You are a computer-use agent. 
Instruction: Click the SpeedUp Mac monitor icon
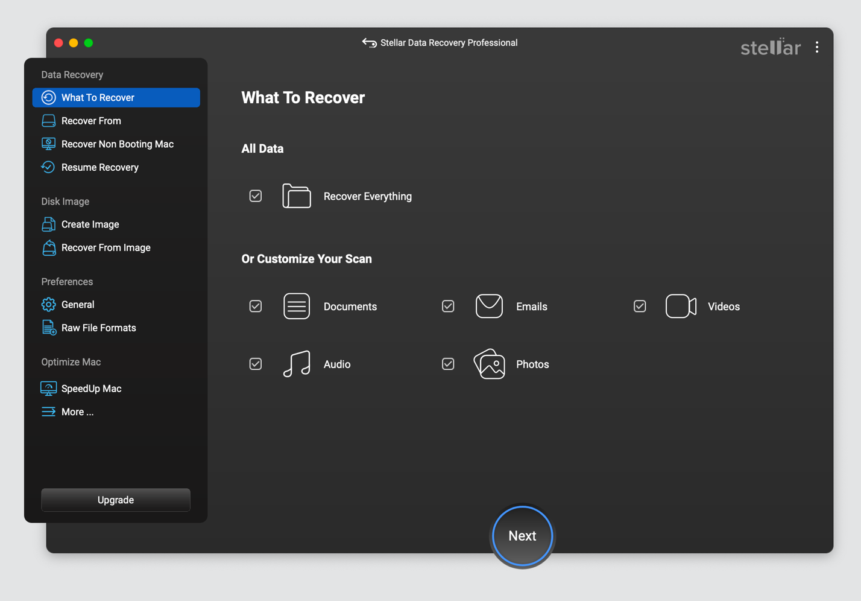click(48, 388)
